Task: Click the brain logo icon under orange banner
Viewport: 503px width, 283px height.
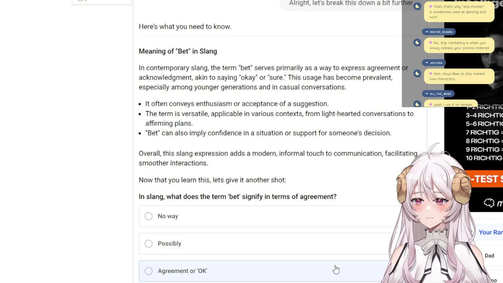Action: [489, 203]
